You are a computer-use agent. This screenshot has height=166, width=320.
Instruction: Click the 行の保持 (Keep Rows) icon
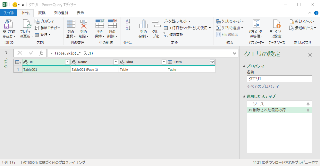pos(100,24)
